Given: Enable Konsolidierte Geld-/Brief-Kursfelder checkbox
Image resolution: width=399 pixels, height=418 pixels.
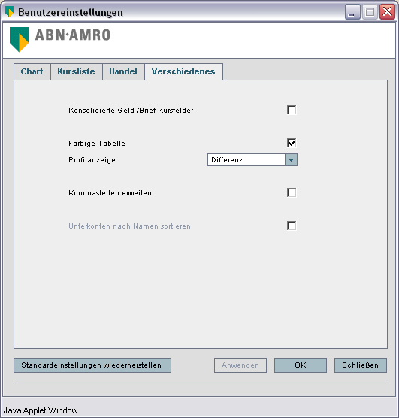Looking at the screenshot, I should pos(292,110).
